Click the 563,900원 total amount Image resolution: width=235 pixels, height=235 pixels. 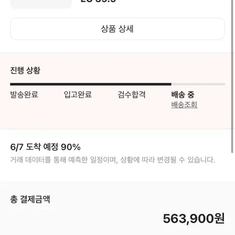[x=194, y=219]
